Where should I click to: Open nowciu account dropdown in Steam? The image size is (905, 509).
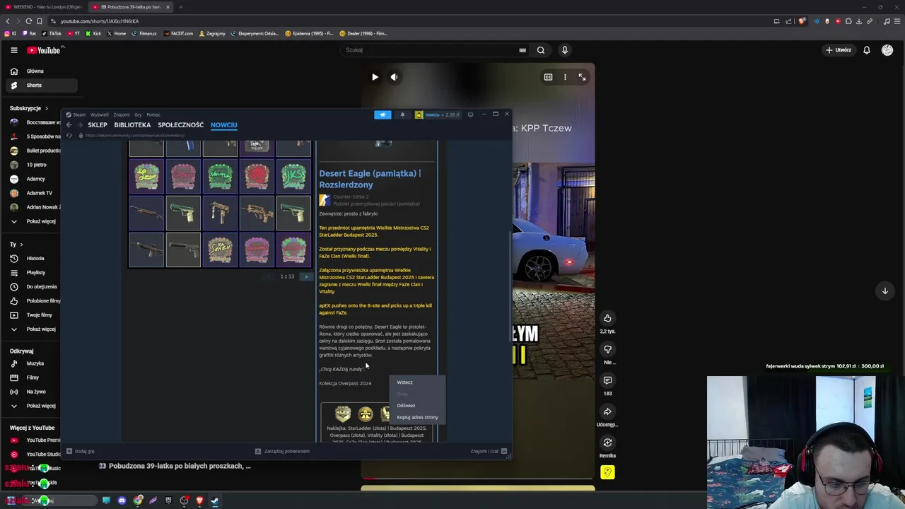tap(438, 115)
